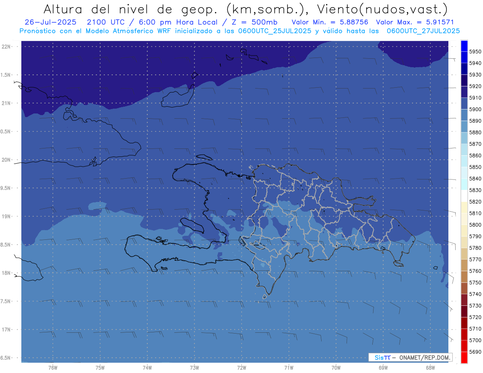The image size is (483, 373).
Task: Click the '5950' colorbar value
Action: point(475,52)
